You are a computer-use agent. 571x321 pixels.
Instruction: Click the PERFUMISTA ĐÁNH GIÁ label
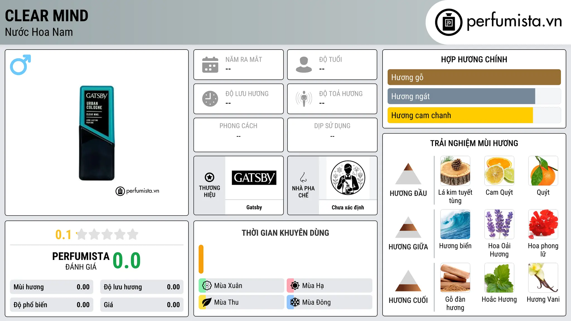tap(81, 261)
